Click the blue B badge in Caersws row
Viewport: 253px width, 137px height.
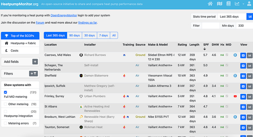click(x=235, y=55)
